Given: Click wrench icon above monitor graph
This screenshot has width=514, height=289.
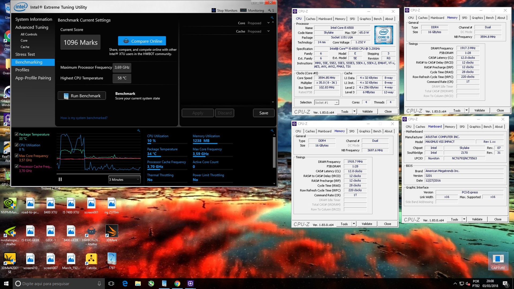Looking at the screenshot, I should 138,130.
